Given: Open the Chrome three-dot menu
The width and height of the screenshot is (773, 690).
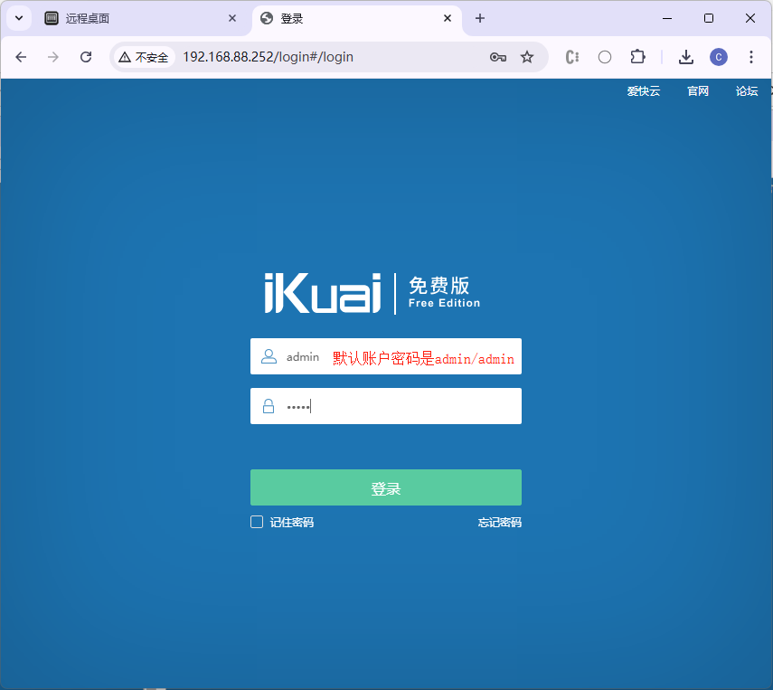Looking at the screenshot, I should coord(750,57).
